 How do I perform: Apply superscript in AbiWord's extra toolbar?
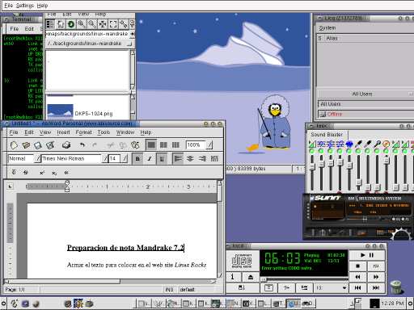tap(42, 173)
